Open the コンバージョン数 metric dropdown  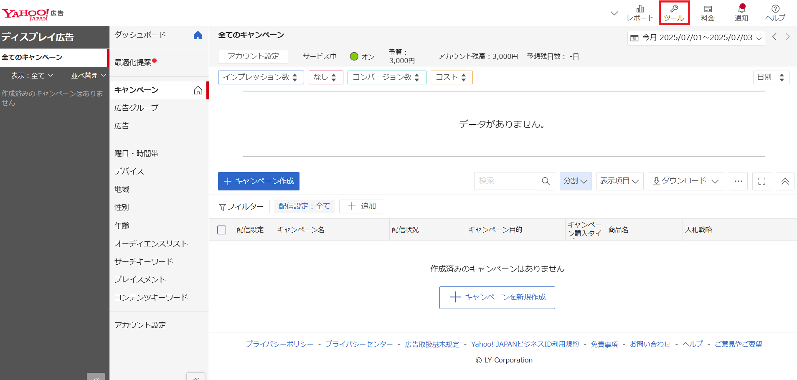pyautogui.click(x=387, y=77)
